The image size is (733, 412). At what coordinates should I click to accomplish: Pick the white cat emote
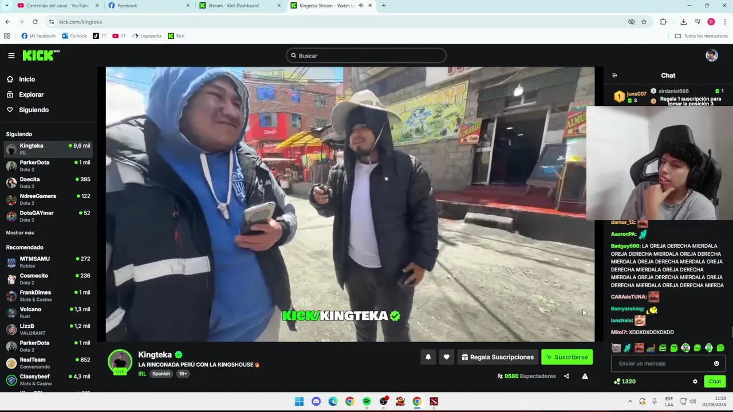pos(616,348)
